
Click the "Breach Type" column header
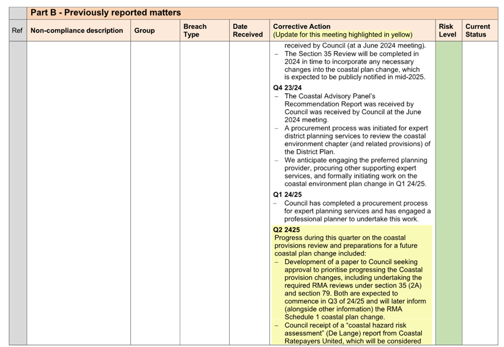click(195, 30)
